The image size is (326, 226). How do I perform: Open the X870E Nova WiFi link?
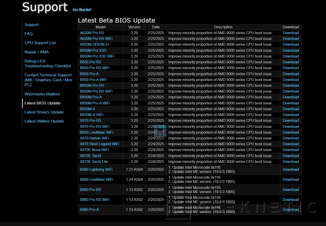pos(94,150)
